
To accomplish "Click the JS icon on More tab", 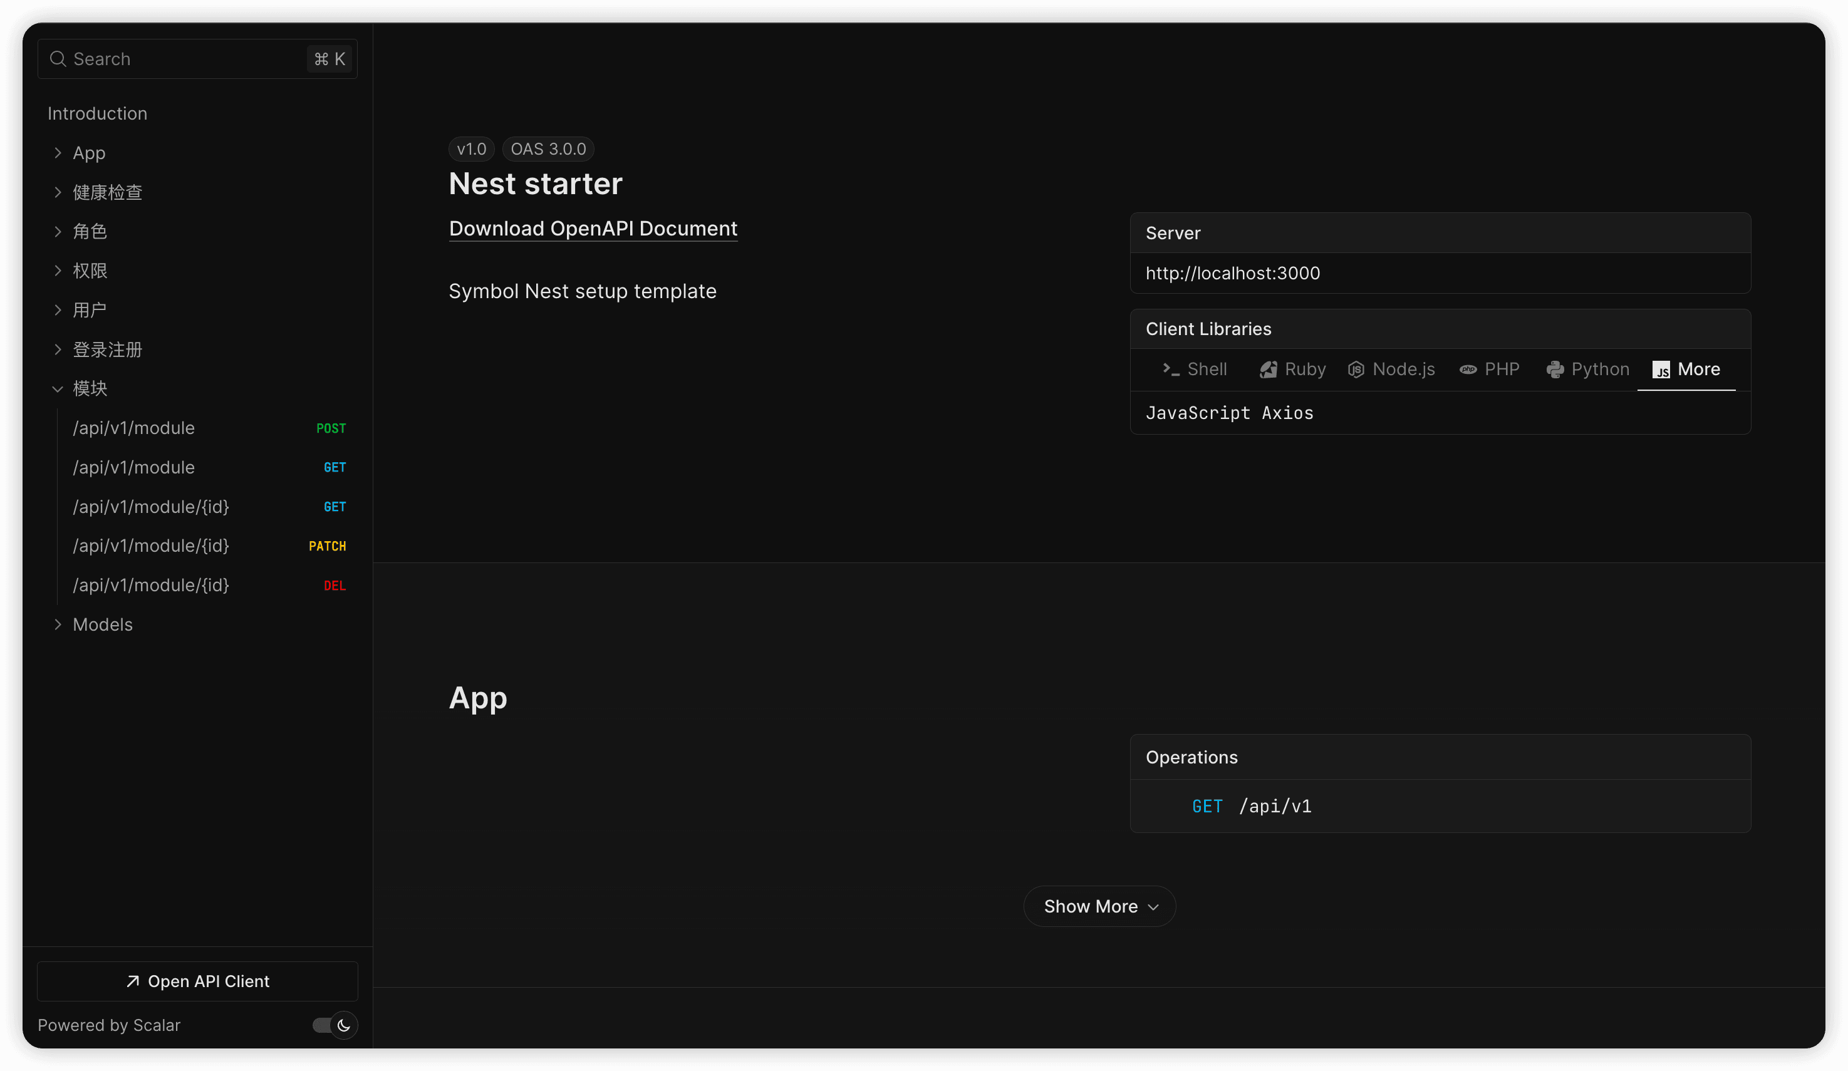I will coord(1661,370).
